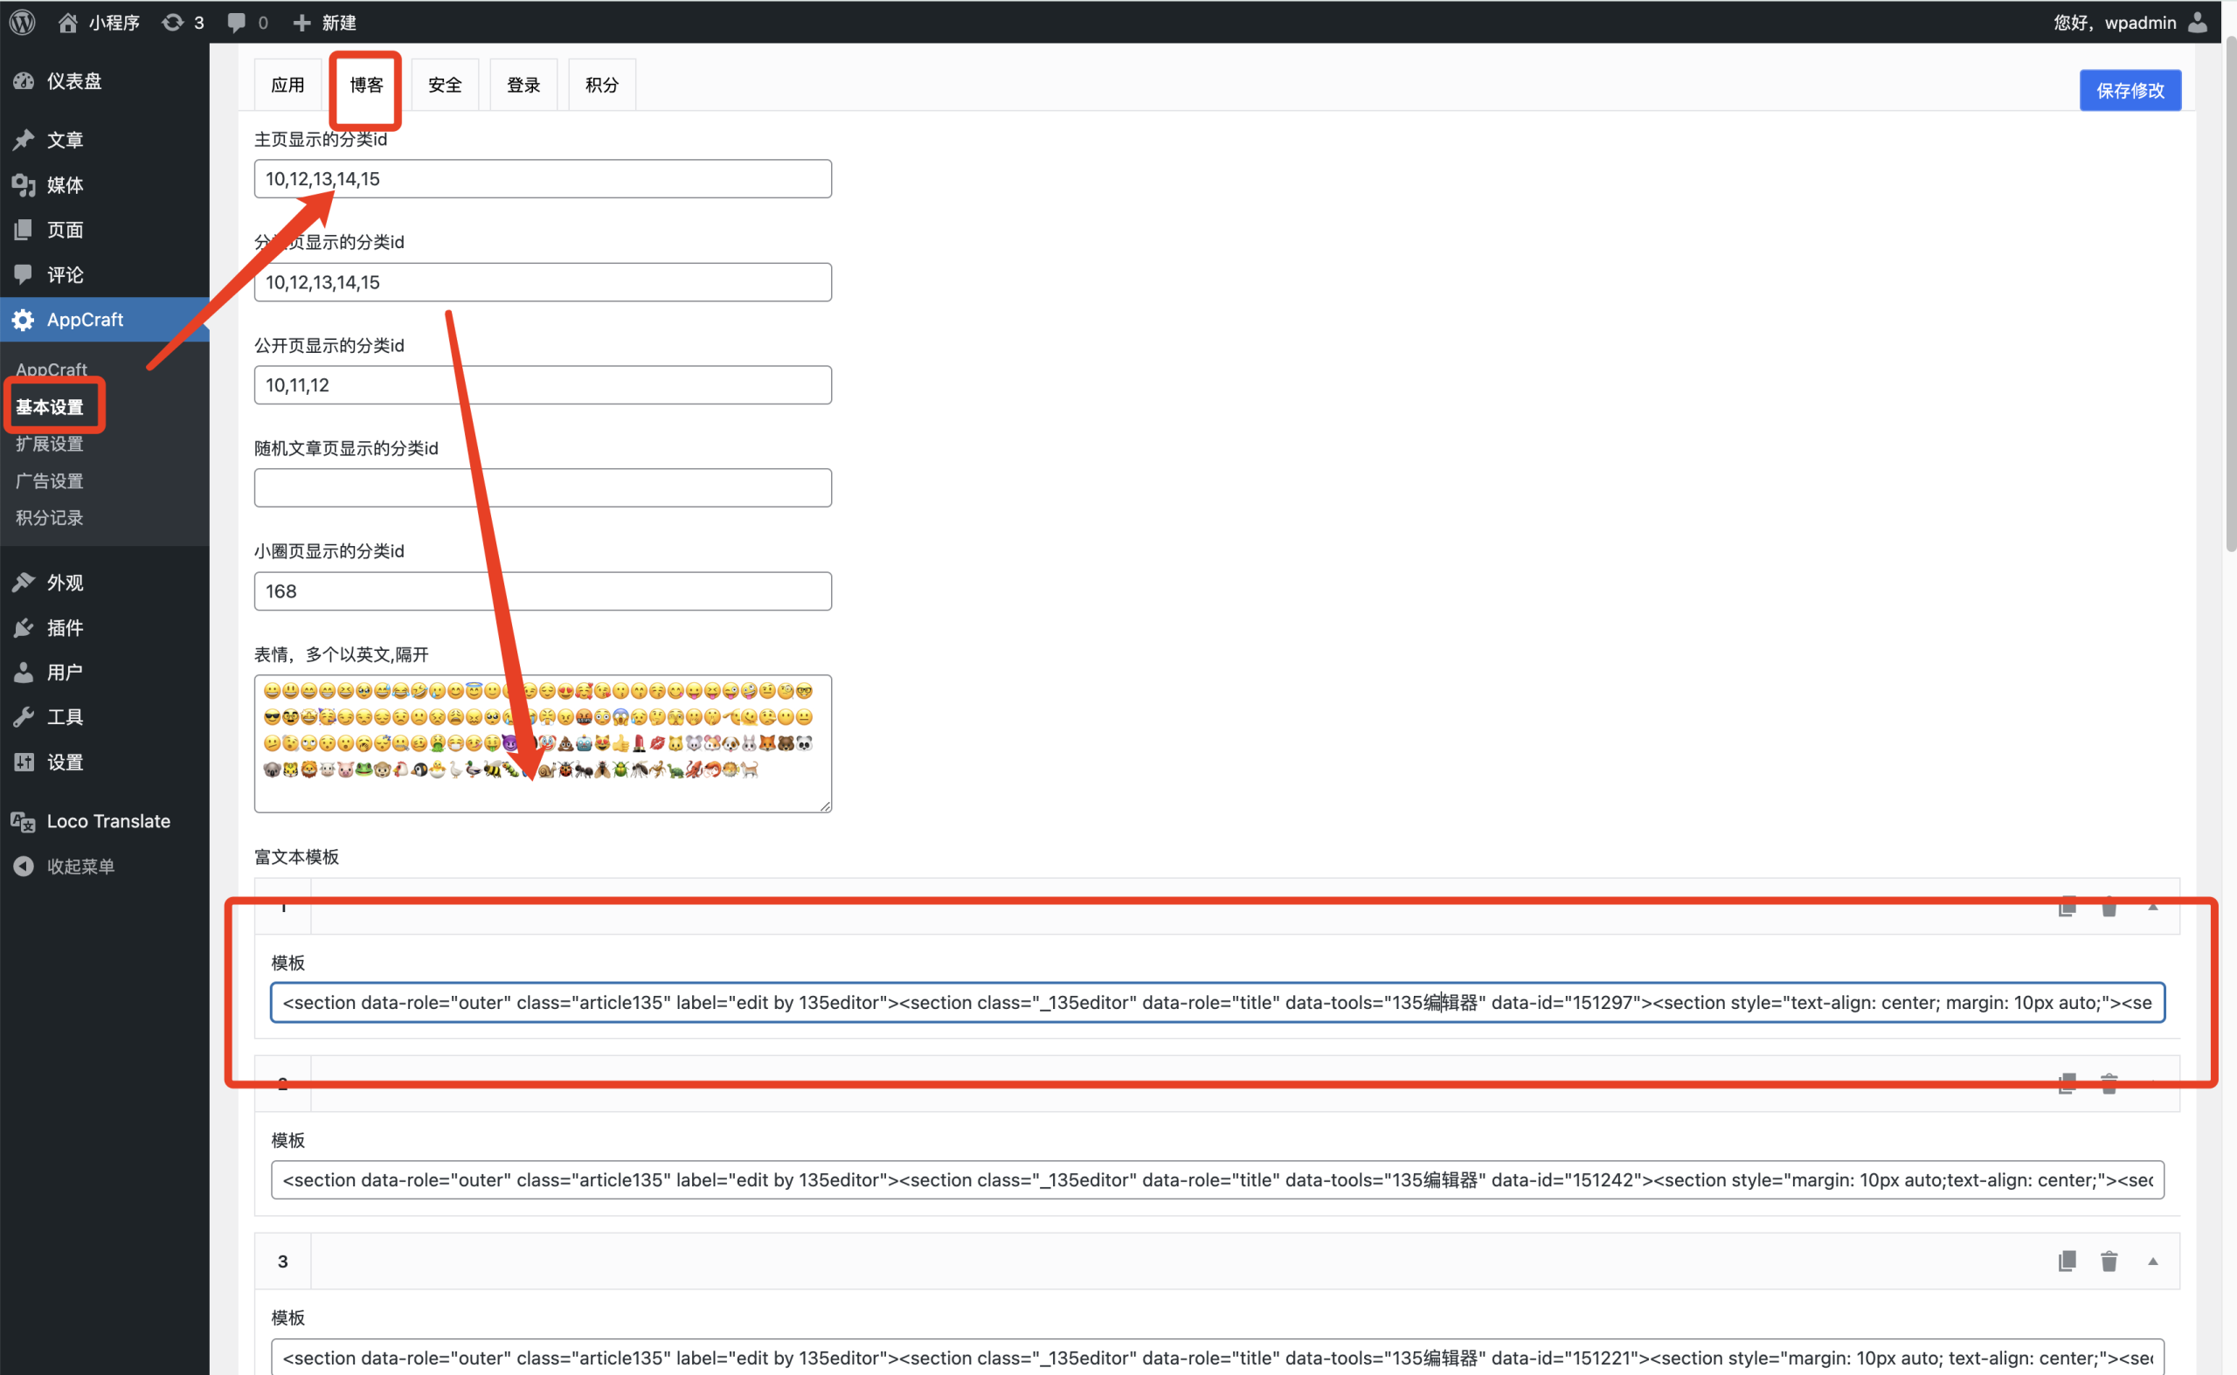Viewport: 2237px width, 1375px height.
Task: Switch to the 安全 tab
Action: coord(445,85)
